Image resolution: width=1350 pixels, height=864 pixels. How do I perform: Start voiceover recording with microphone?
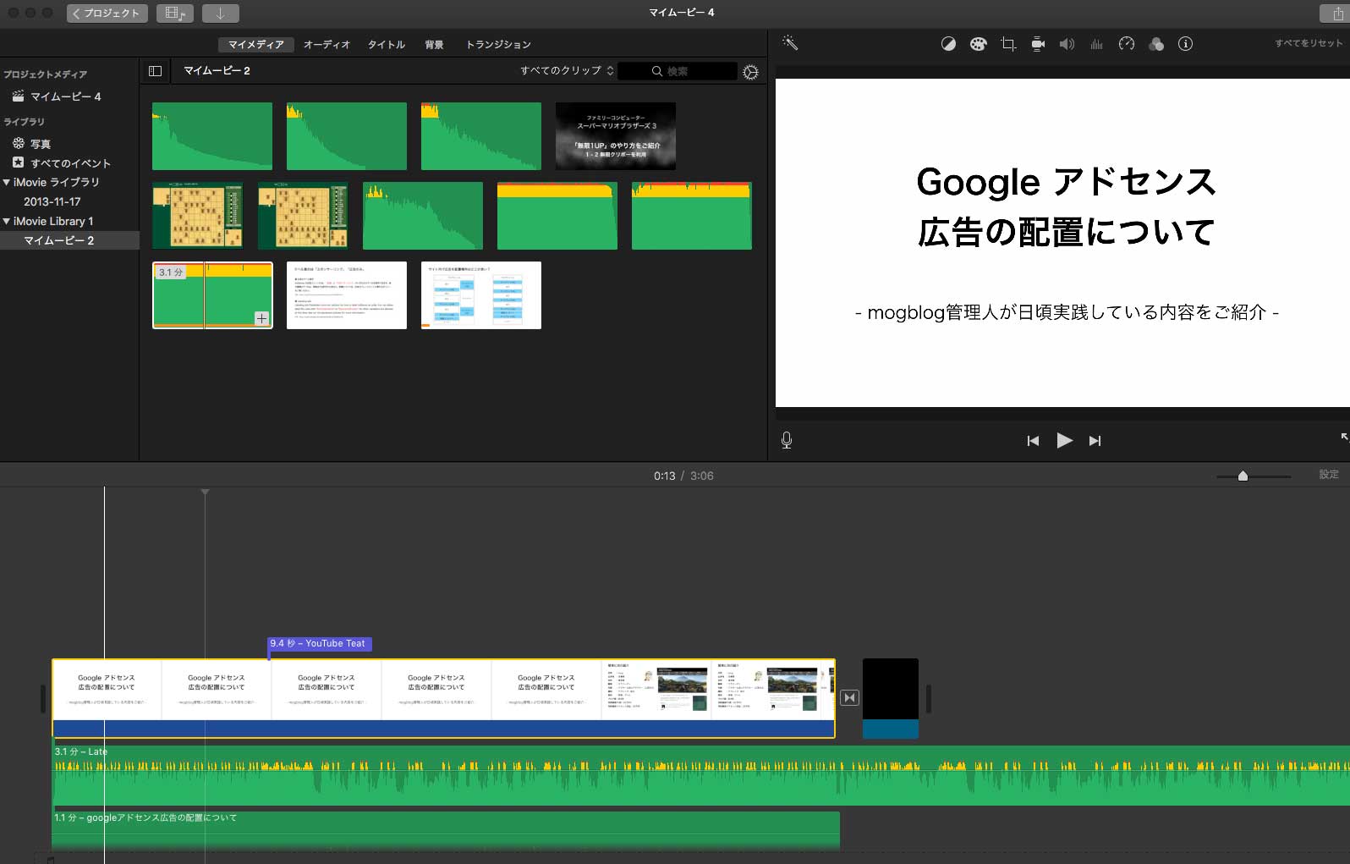click(x=787, y=441)
